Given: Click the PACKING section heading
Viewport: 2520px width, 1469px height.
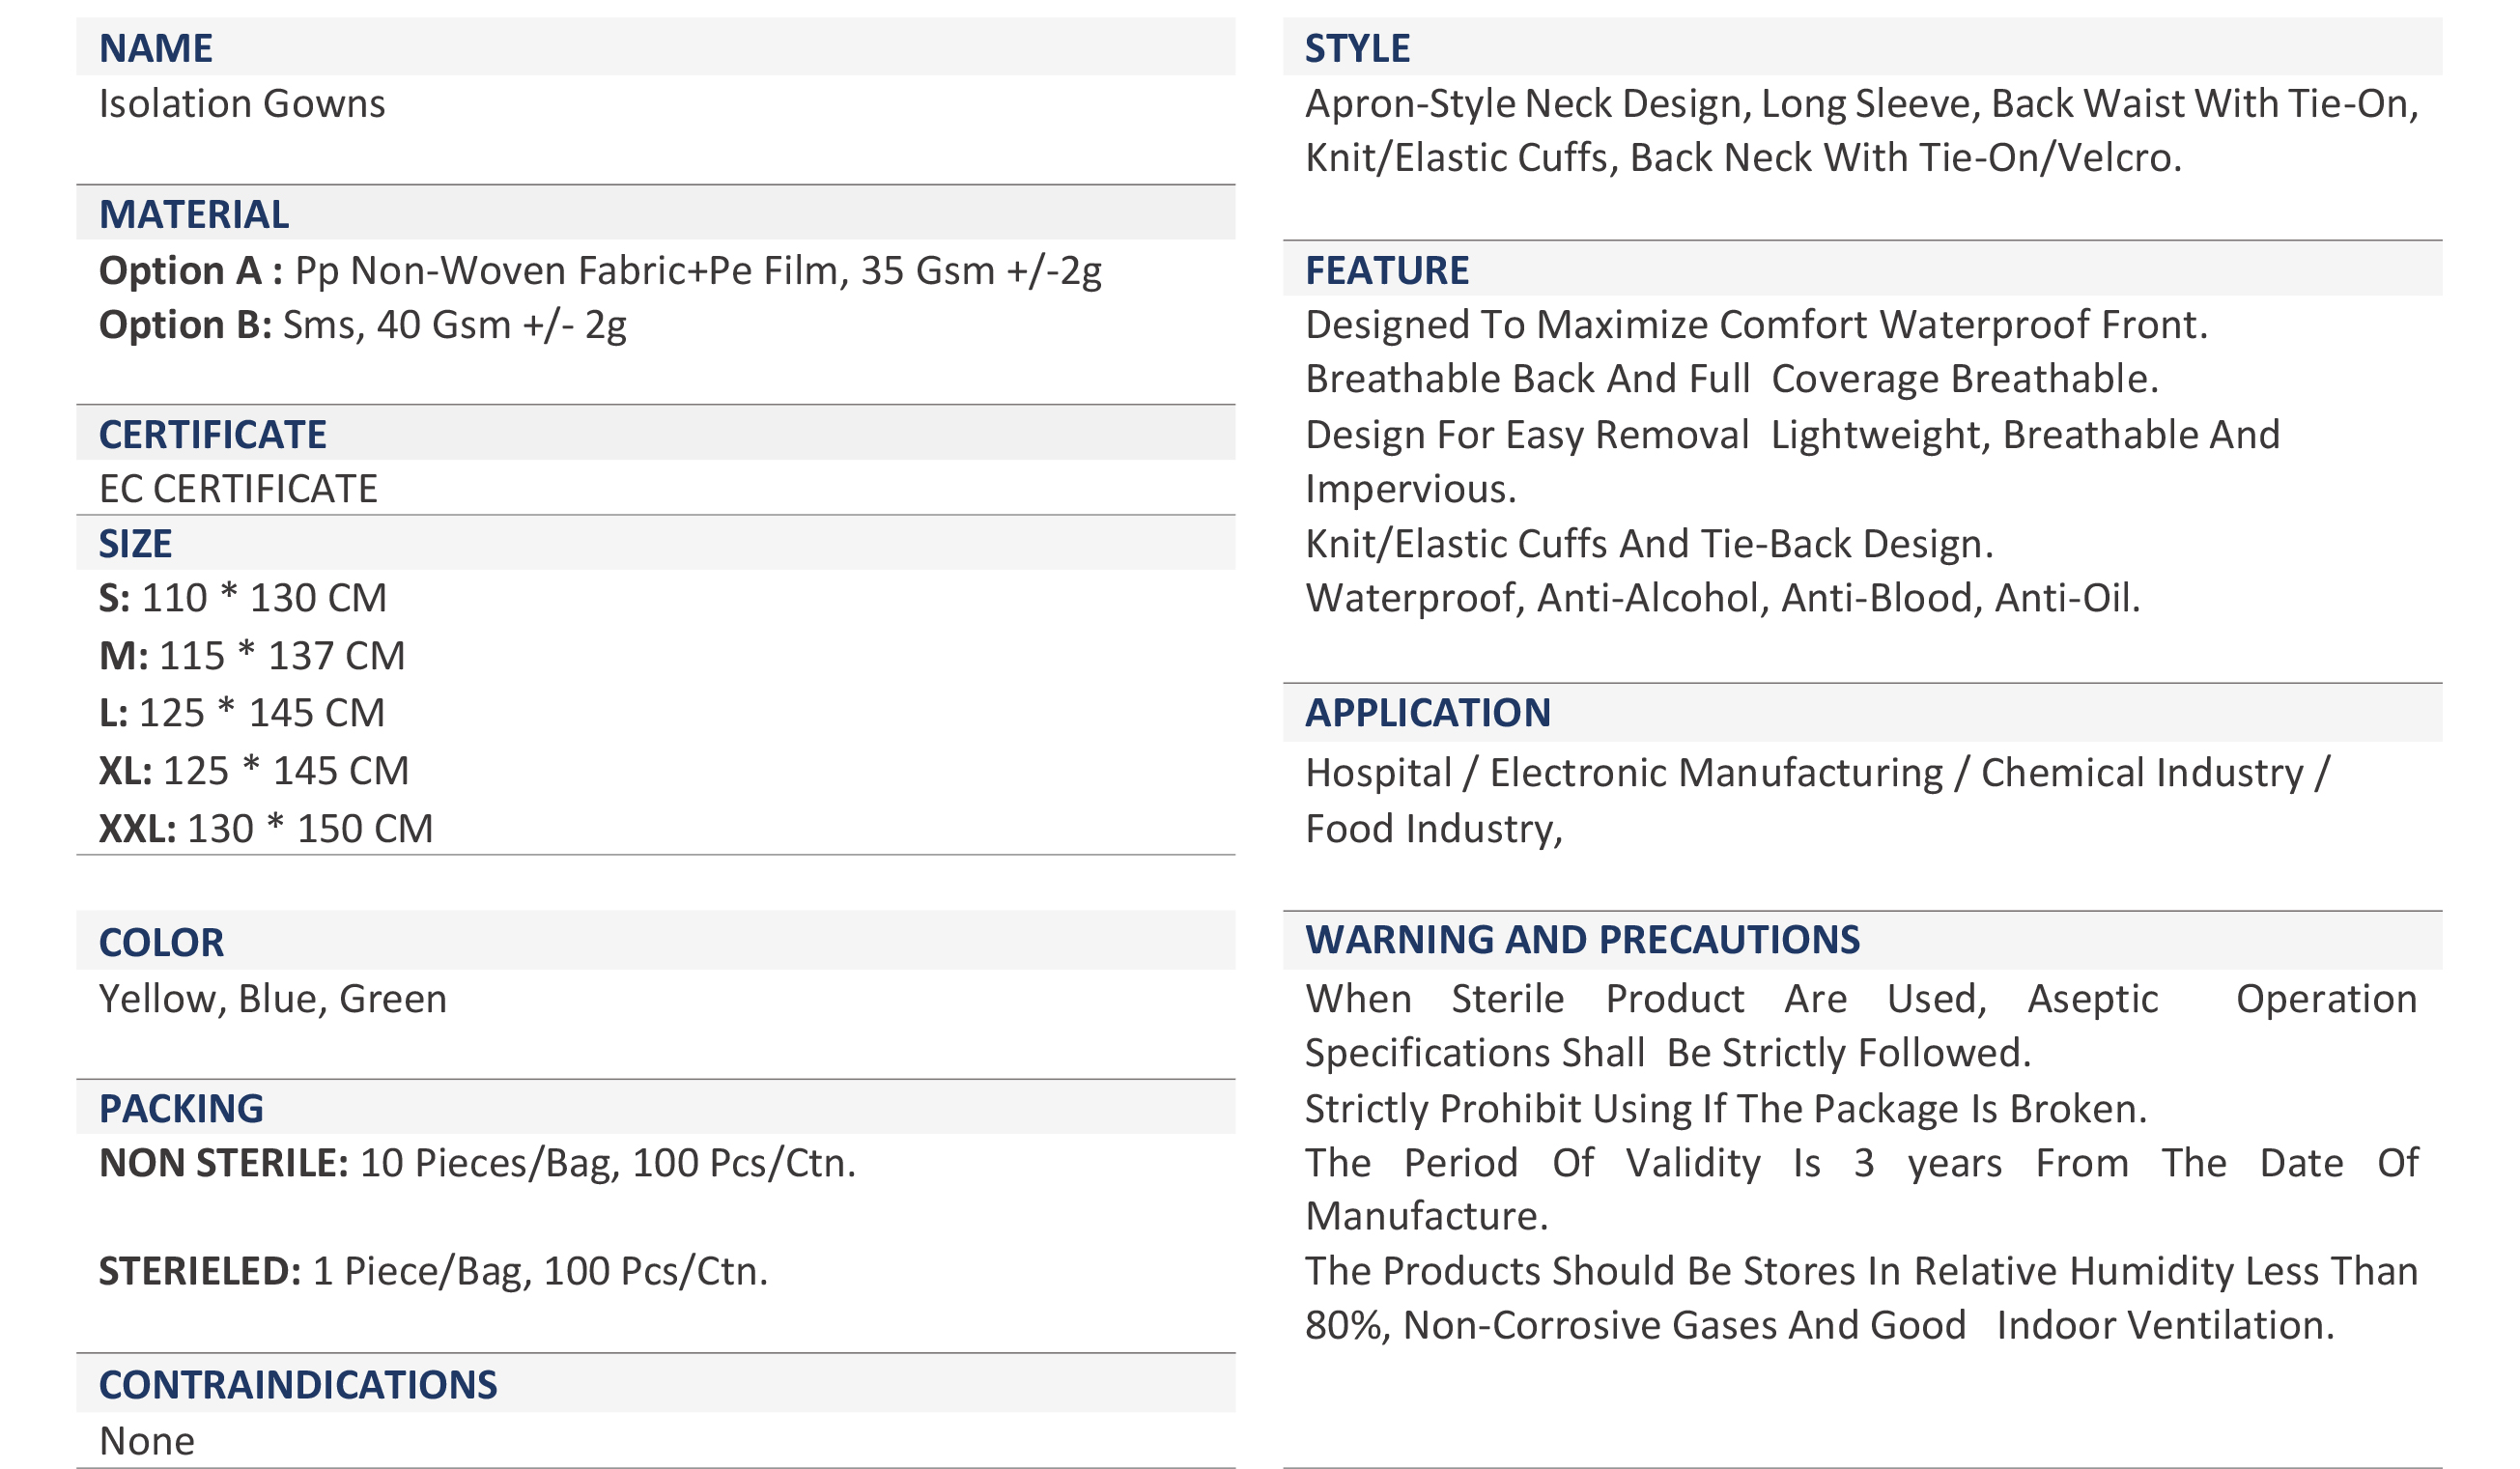Looking at the screenshot, I should coord(181,1108).
